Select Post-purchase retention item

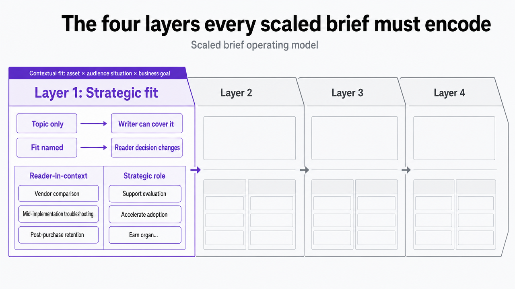[x=58, y=235]
